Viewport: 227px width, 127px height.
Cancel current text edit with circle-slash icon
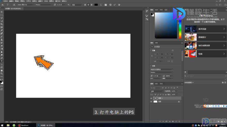110,5
